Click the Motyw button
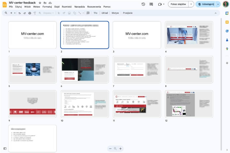Screen dimensions: 230x153 point(115,13)
